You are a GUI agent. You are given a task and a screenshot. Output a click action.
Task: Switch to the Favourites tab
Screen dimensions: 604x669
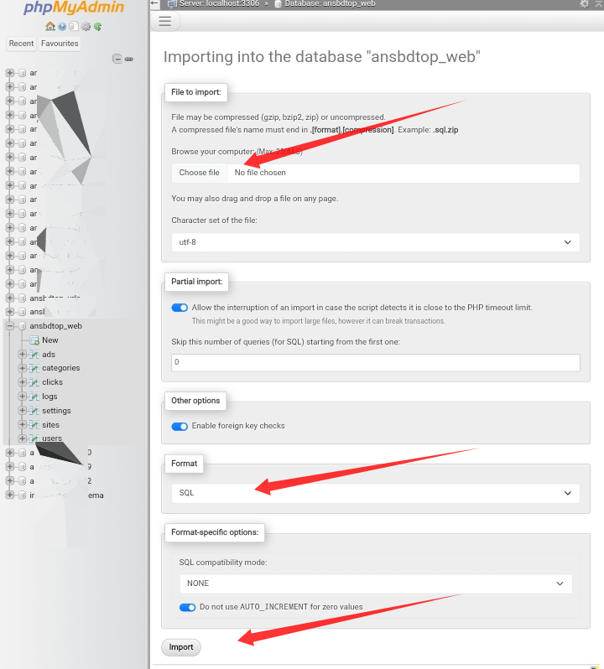(60, 44)
